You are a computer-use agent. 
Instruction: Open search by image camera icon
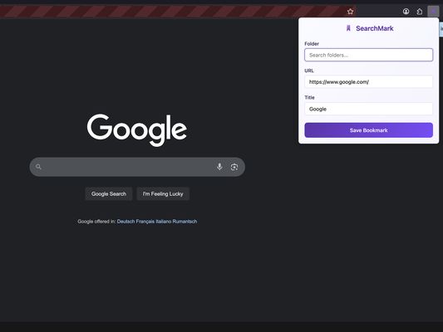click(234, 167)
